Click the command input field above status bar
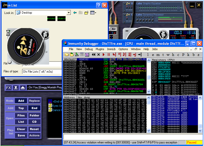This screenshot has height=146, width=204. tap(133, 137)
